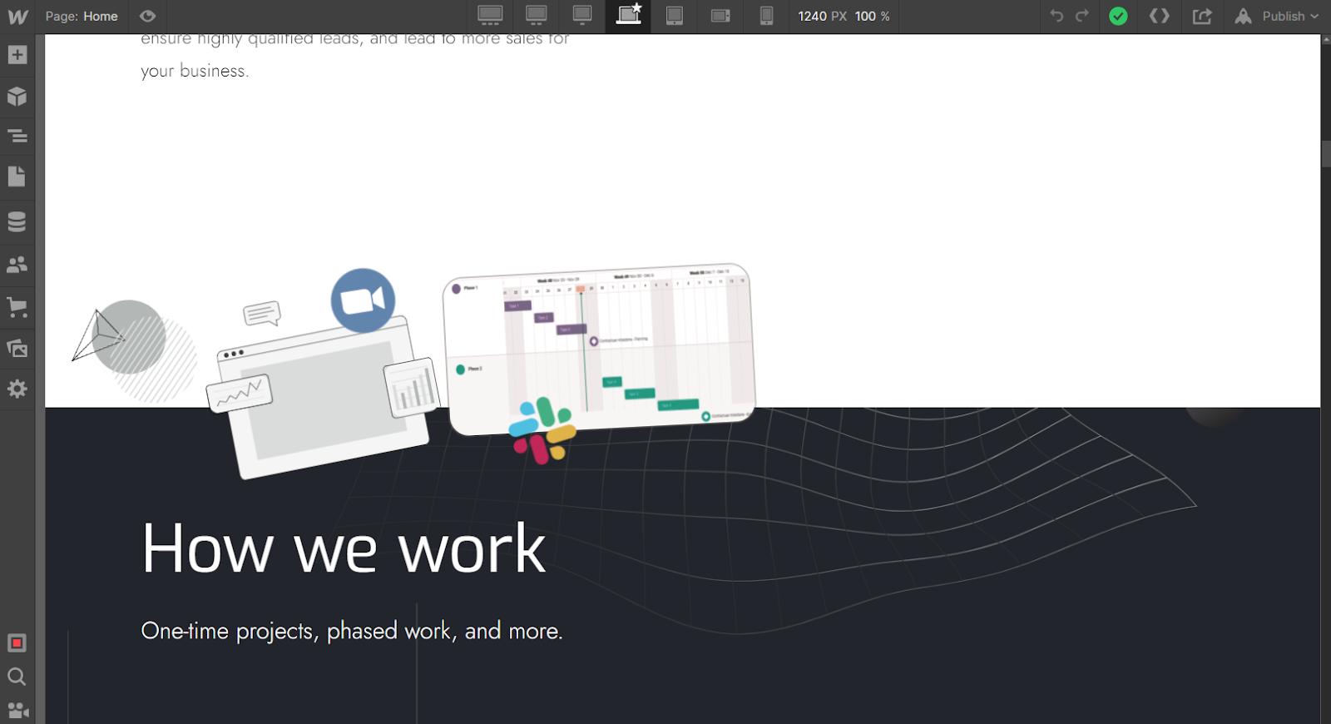Image resolution: width=1331 pixels, height=724 pixels.
Task: Select the mobile landscape breakpoint
Action: (720, 16)
